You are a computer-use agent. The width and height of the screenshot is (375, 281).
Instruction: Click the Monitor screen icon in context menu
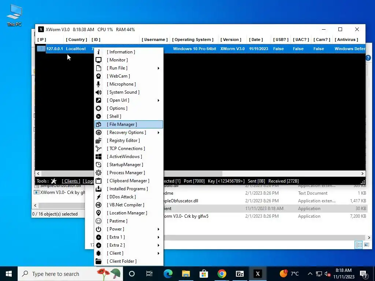[99, 60]
